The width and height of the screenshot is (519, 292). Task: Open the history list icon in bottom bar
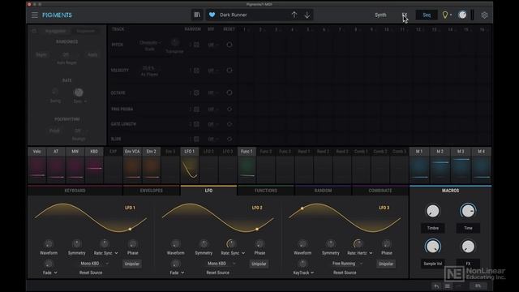point(448,286)
